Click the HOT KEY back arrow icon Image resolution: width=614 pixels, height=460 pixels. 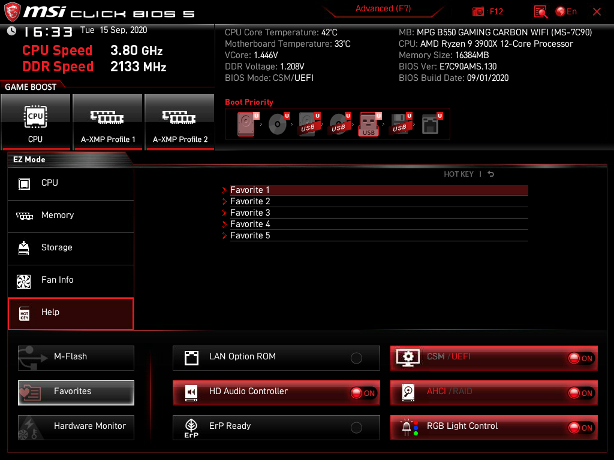point(490,174)
